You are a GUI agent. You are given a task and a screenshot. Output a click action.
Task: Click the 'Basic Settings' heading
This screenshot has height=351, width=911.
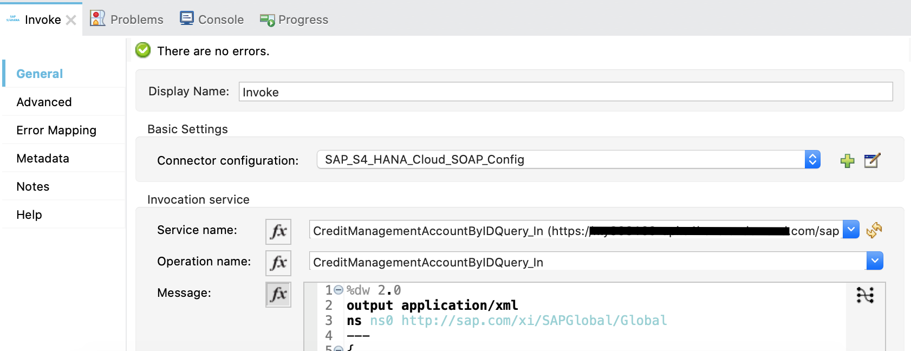pos(187,129)
